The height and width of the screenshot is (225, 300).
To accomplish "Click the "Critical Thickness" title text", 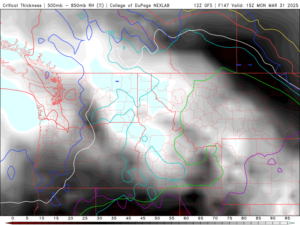I will [x=22, y=6].
